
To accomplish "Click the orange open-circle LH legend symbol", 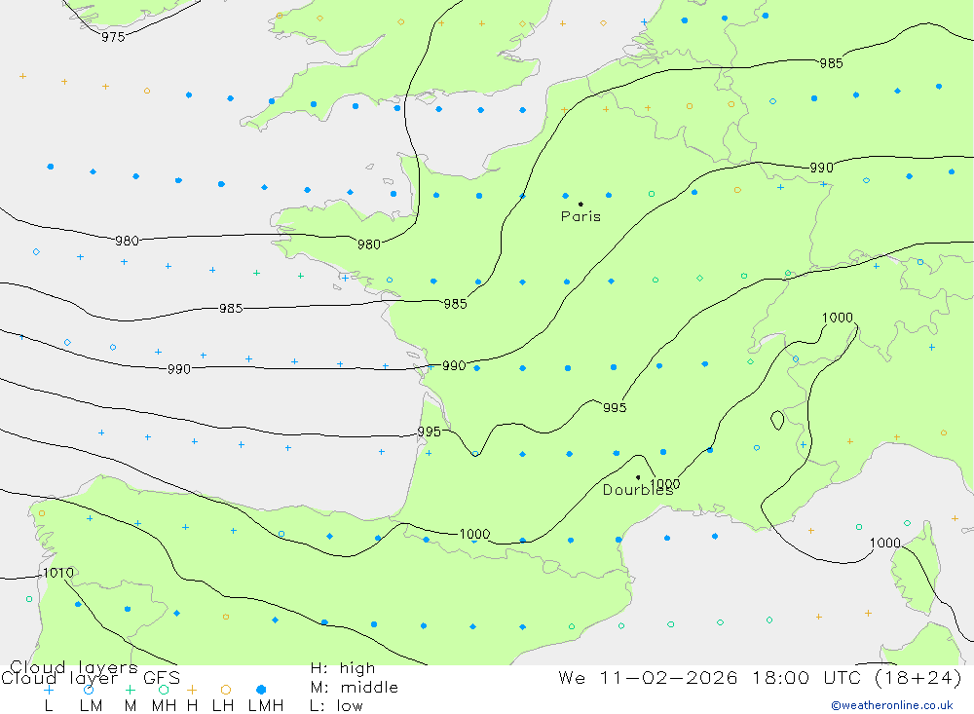I will [226, 690].
